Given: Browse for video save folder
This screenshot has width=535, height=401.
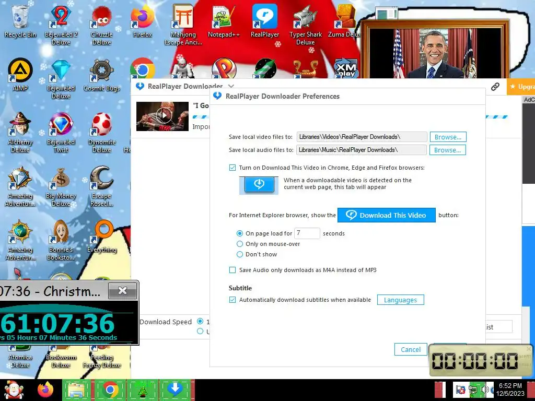Looking at the screenshot, I should pos(448,137).
